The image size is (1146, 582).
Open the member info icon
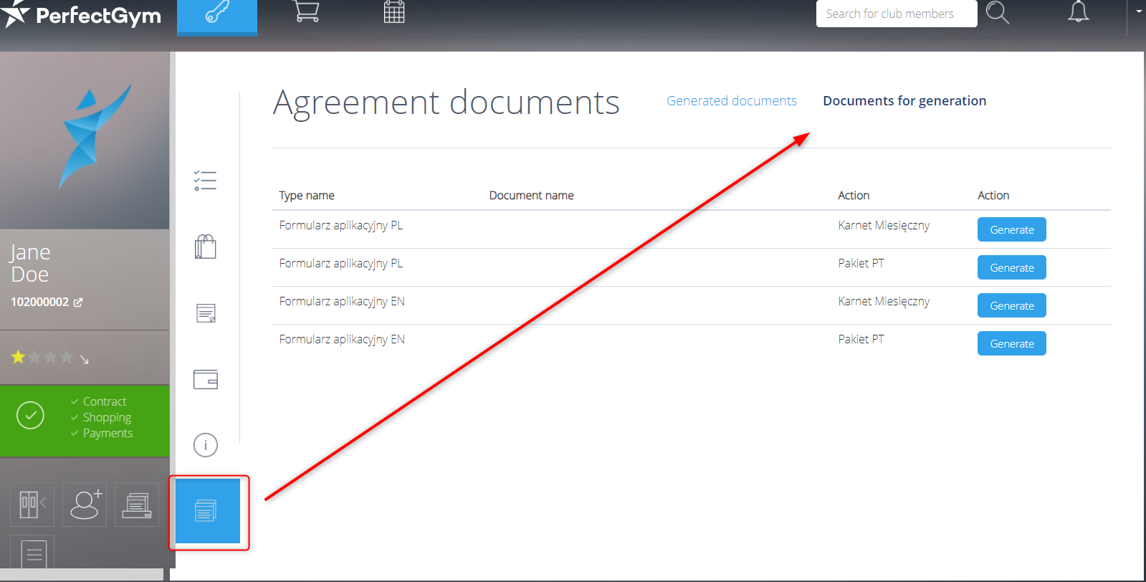pos(205,445)
